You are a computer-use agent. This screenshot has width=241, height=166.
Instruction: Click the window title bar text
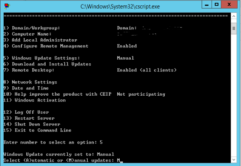coord(120,7)
